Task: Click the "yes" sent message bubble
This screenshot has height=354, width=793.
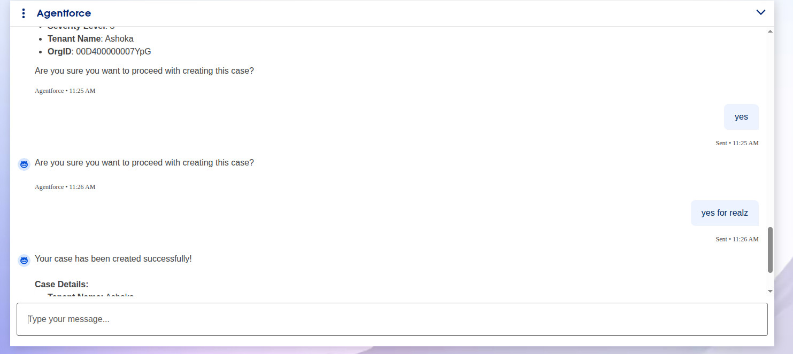Action: (741, 117)
